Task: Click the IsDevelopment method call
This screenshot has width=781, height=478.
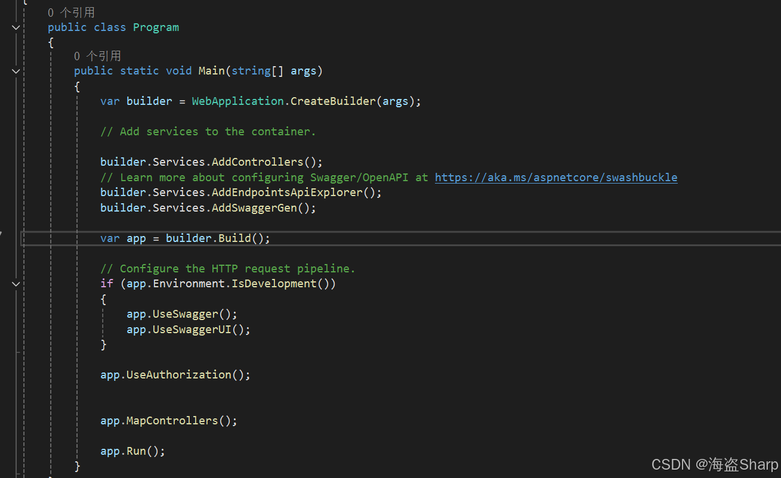Action: coord(274,284)
